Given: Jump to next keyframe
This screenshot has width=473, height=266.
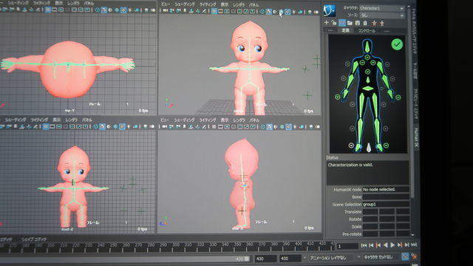Looking at the screenshot, I should coord(400,245).
